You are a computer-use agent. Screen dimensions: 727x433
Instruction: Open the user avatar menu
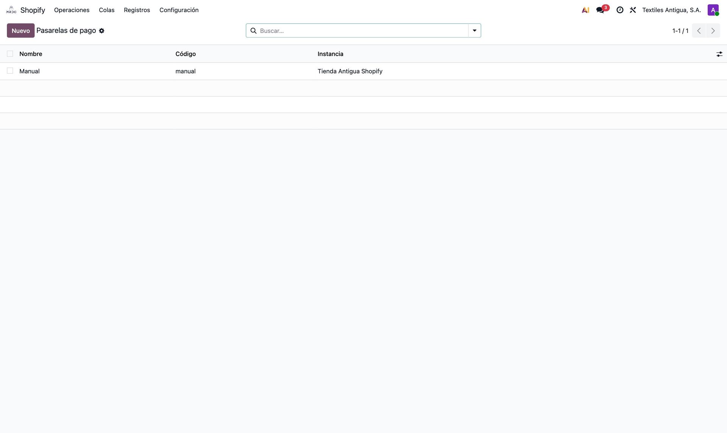[713, 10]
